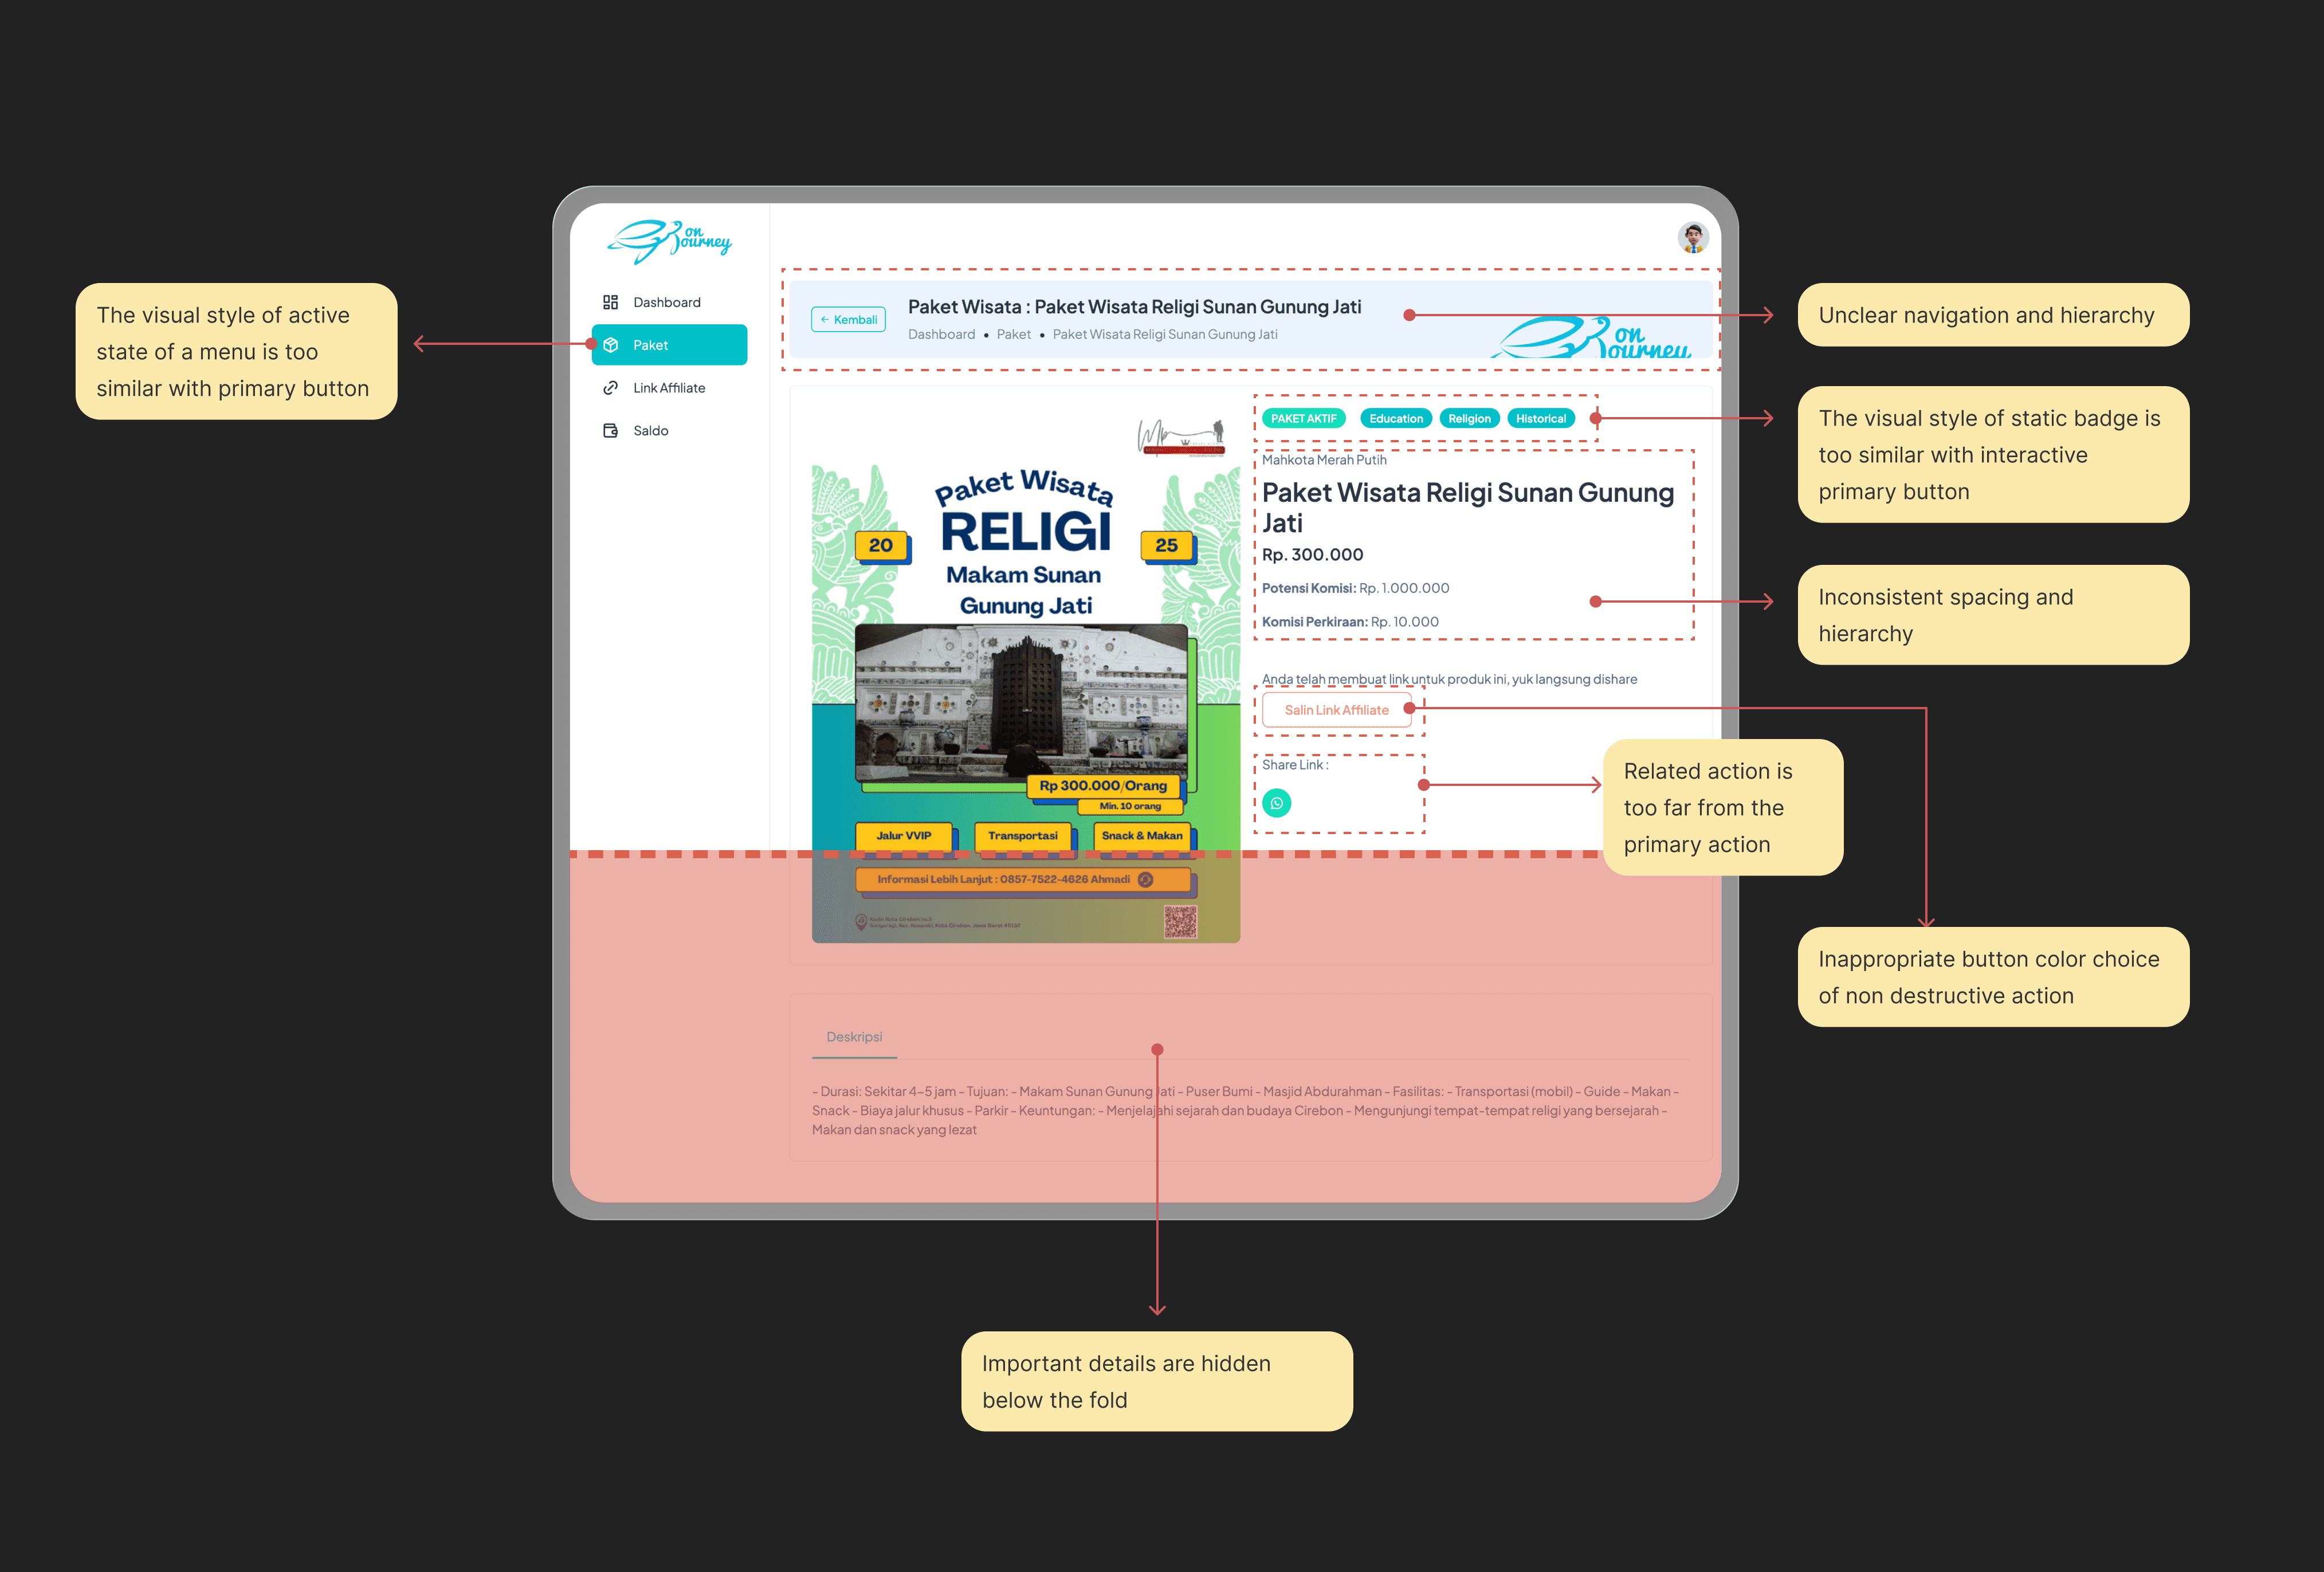Click the Education category badge

(1396, 419)
